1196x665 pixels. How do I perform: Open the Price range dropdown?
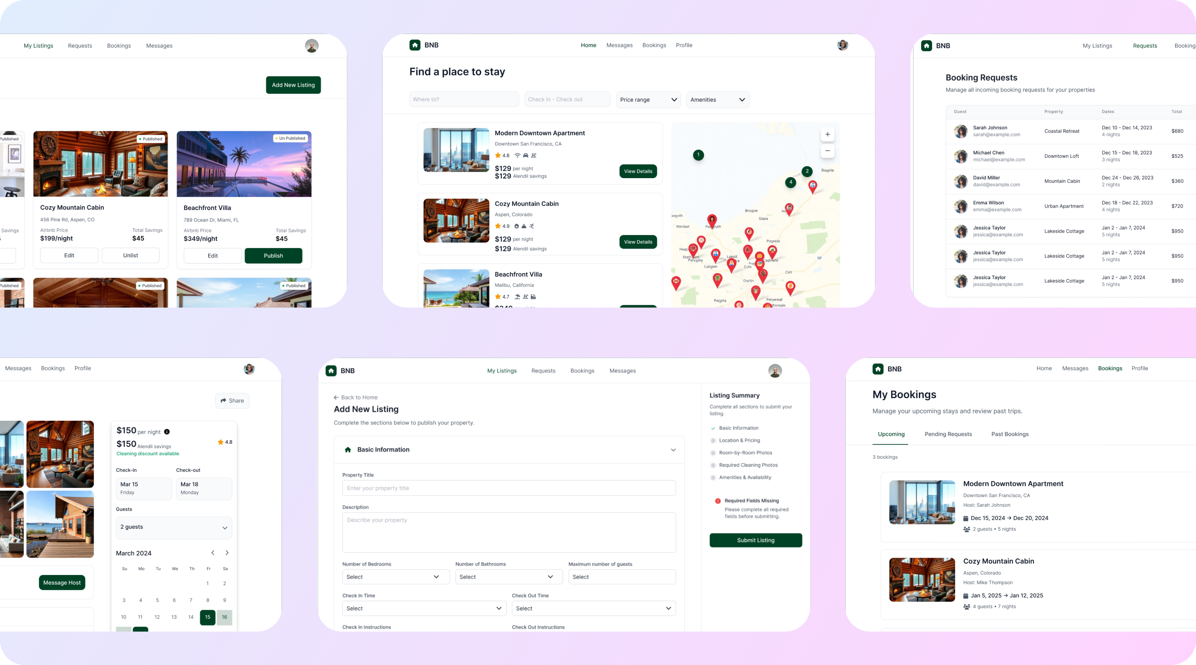(x=648, y=100)
